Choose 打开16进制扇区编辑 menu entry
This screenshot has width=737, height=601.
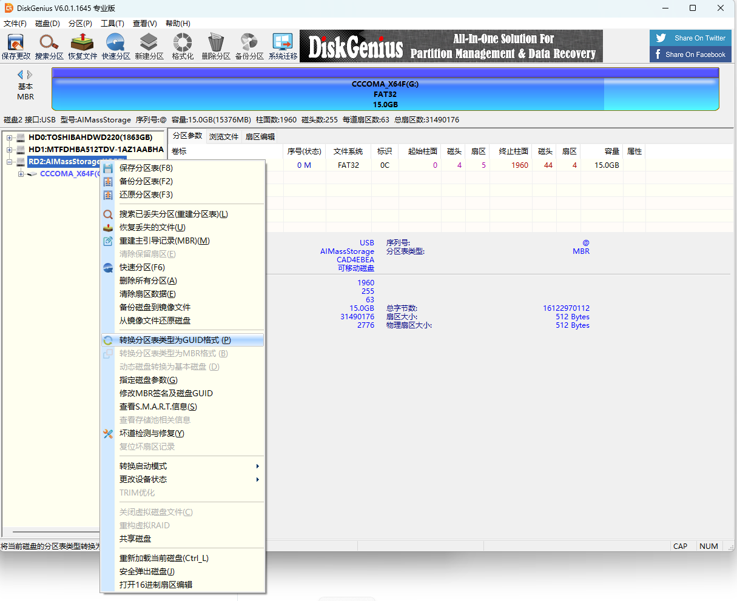tap(183, 585)
